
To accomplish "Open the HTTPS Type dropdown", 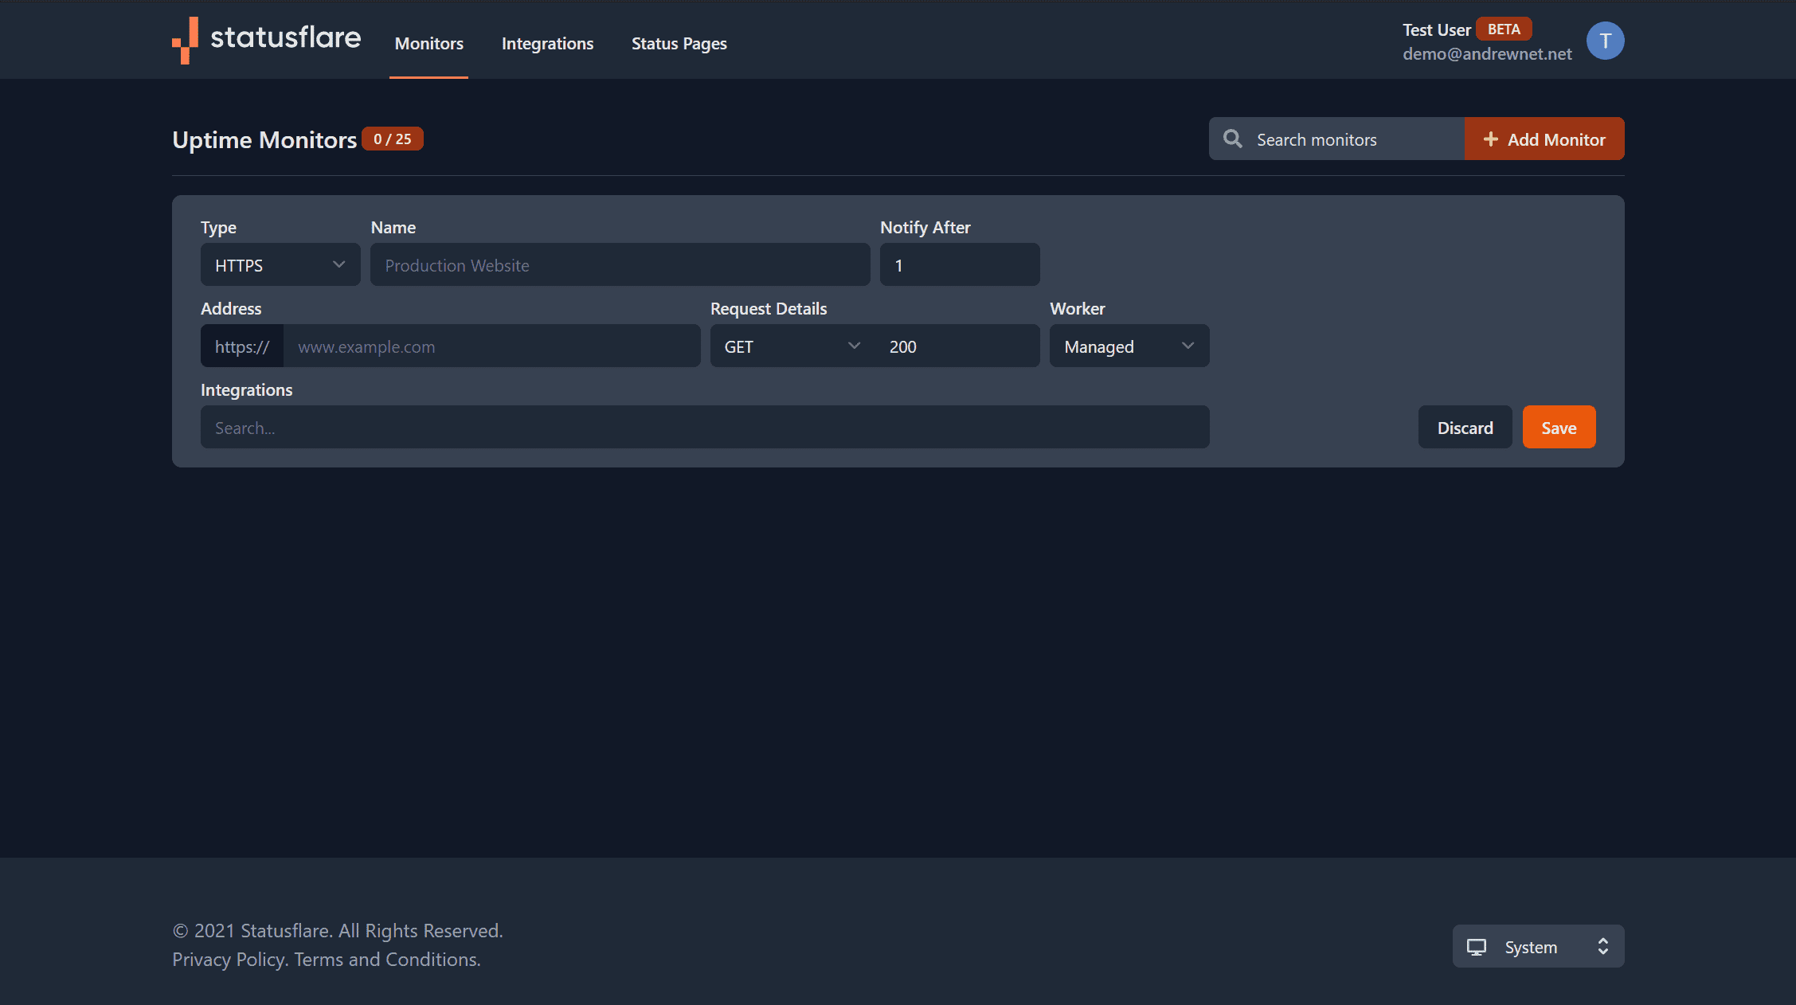I will pyautogui.click(x=280, y=265).
